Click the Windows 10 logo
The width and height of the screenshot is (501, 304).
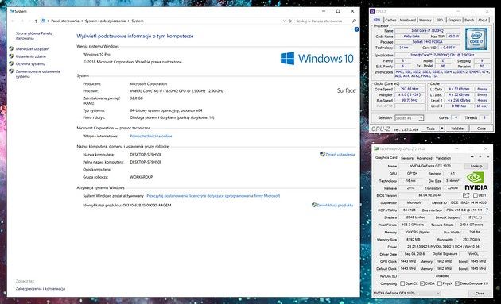pyautogui.click(x=317, y=59)
